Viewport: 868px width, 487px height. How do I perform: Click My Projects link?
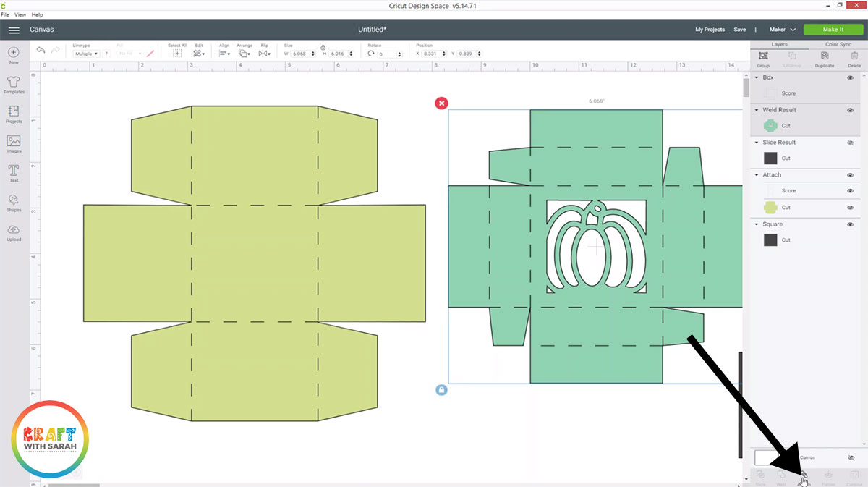710,30
